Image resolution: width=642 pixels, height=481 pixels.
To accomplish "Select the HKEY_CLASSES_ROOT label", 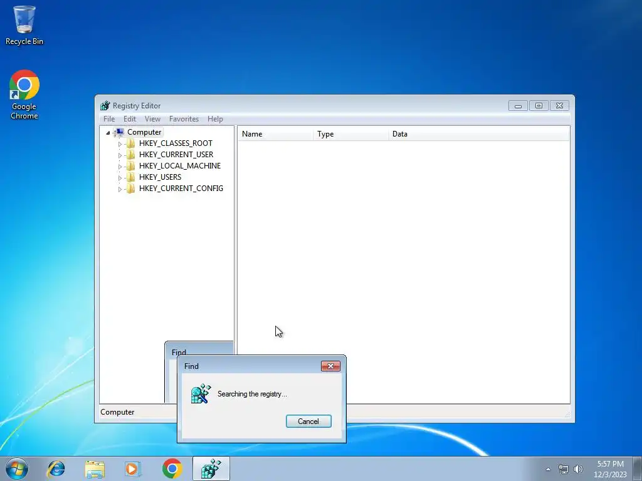I will (176, 143).
